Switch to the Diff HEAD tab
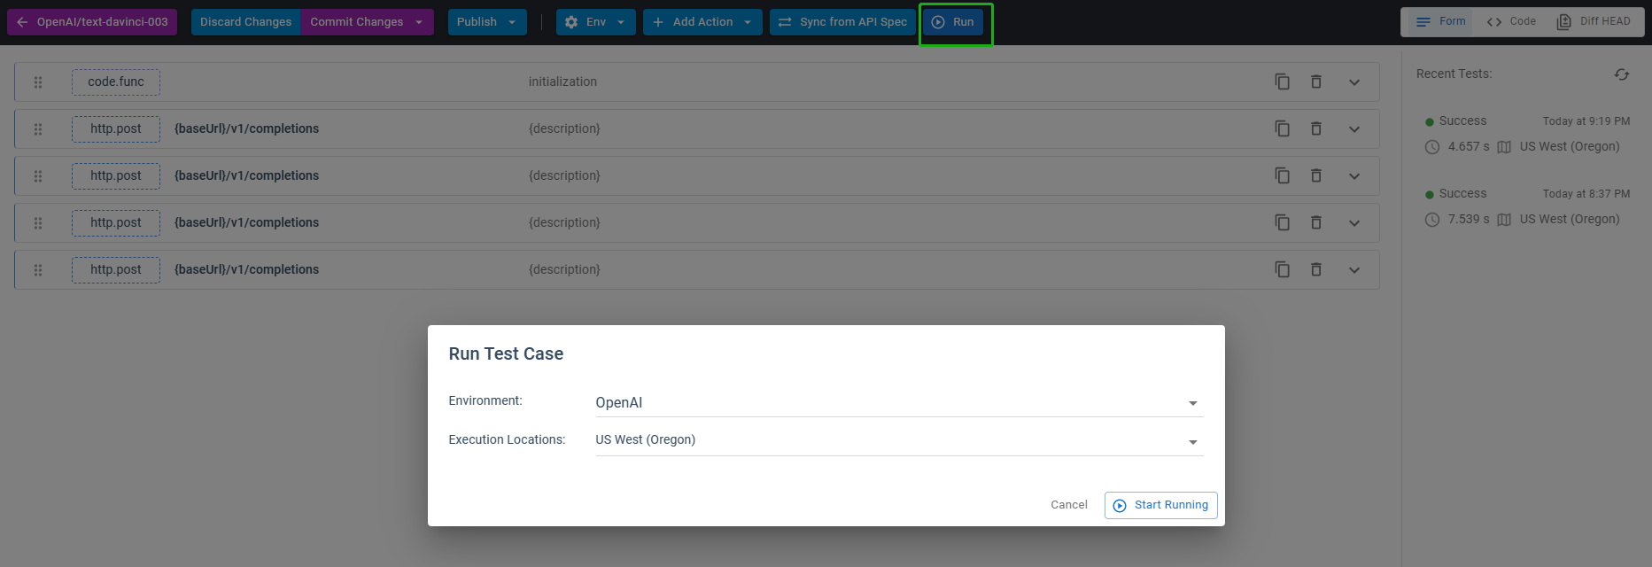Screen dimensions: 1652x567 pyautogui.click(x=1594, y=21)
